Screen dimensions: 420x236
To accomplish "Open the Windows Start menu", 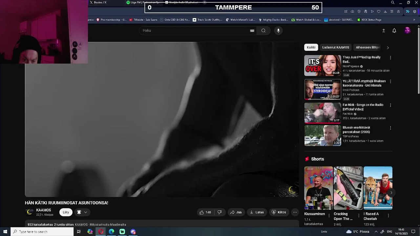I will [5, 232].
